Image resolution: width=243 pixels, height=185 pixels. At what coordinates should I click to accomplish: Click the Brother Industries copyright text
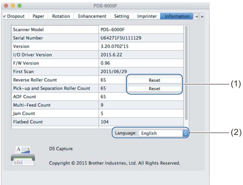115,163
